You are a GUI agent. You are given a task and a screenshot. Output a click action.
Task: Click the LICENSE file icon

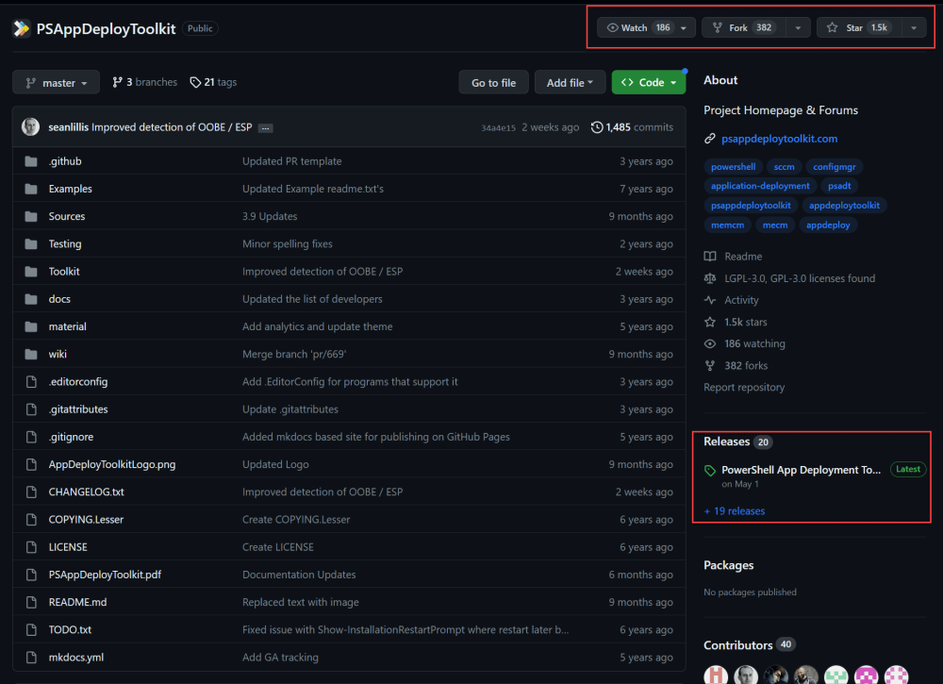click(31, 547)
